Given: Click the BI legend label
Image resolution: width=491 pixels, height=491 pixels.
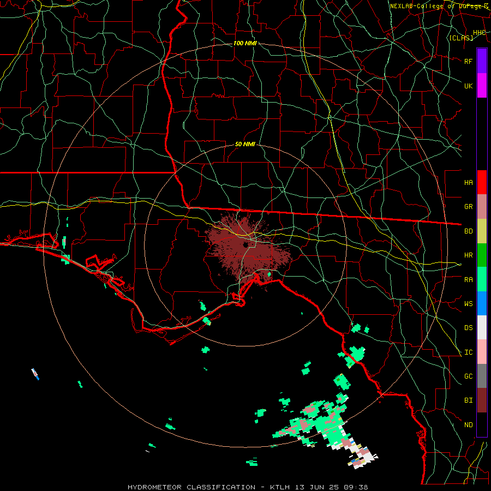Looking at the screenshot, I should [468, 400].
